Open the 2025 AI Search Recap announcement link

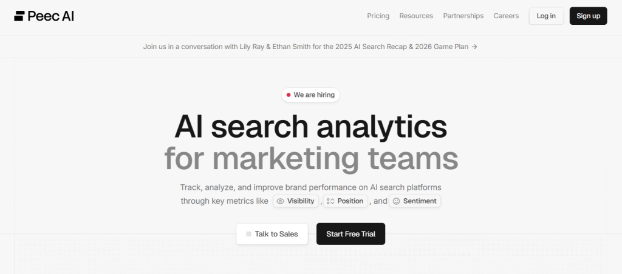coord(306,47)
